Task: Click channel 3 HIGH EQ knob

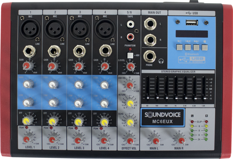Action: coord(79,85)
